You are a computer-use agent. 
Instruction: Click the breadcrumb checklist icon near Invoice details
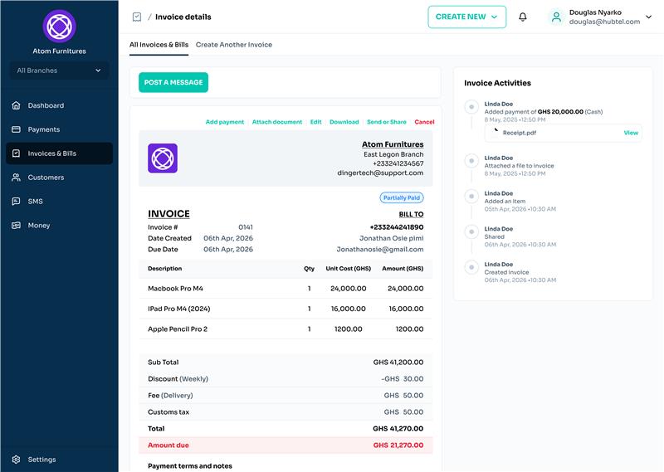(x=137, y=17)
